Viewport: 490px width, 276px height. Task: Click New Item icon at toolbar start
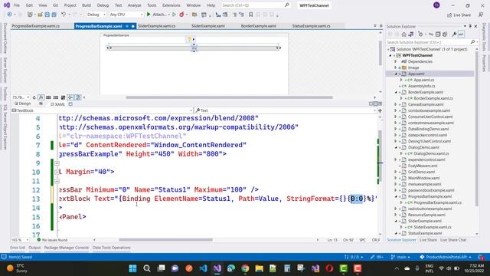(30, 15)
